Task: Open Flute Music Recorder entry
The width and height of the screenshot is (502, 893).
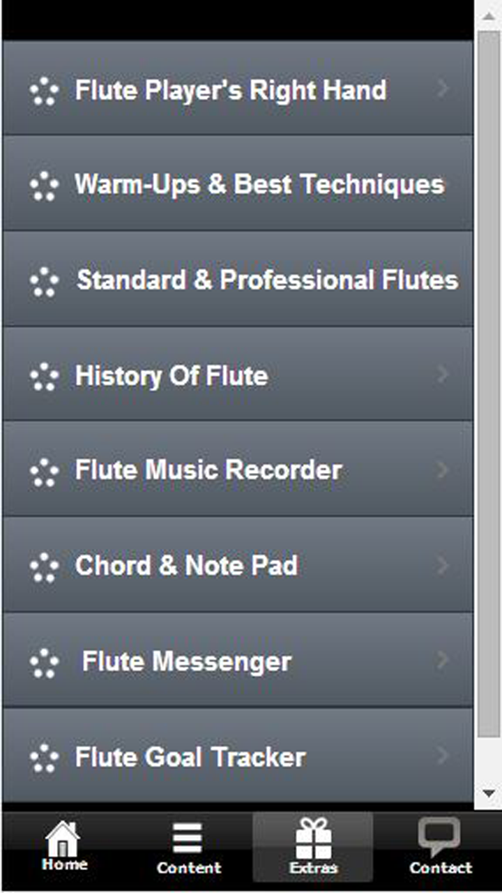Action: point(208,470)
